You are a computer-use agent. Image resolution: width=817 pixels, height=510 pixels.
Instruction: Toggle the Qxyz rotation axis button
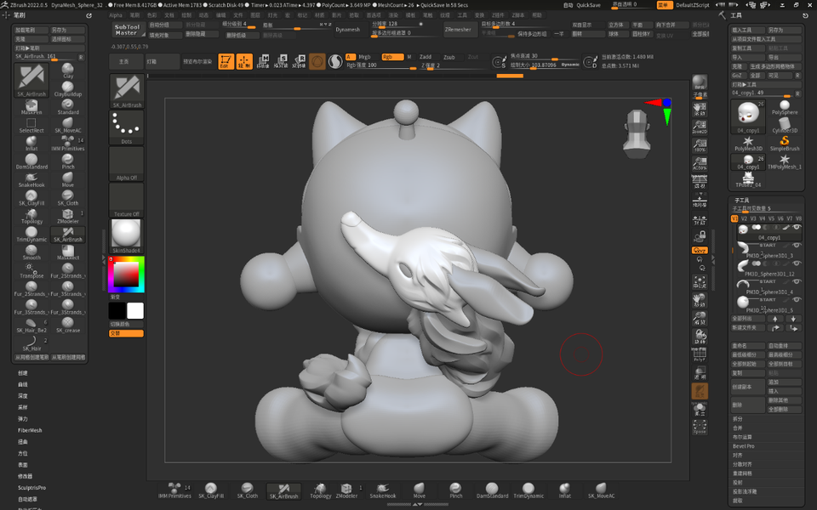pos(700,250)
